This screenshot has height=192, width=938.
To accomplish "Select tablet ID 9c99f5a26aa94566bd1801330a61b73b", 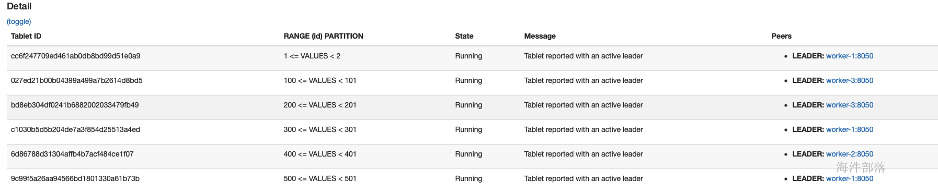I will (75, 178).
